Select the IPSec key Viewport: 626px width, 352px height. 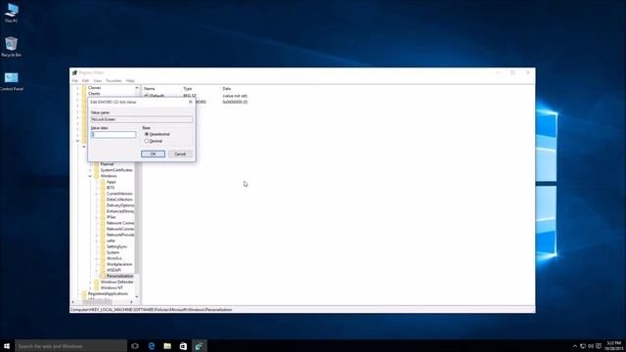[x=111, y=217]
